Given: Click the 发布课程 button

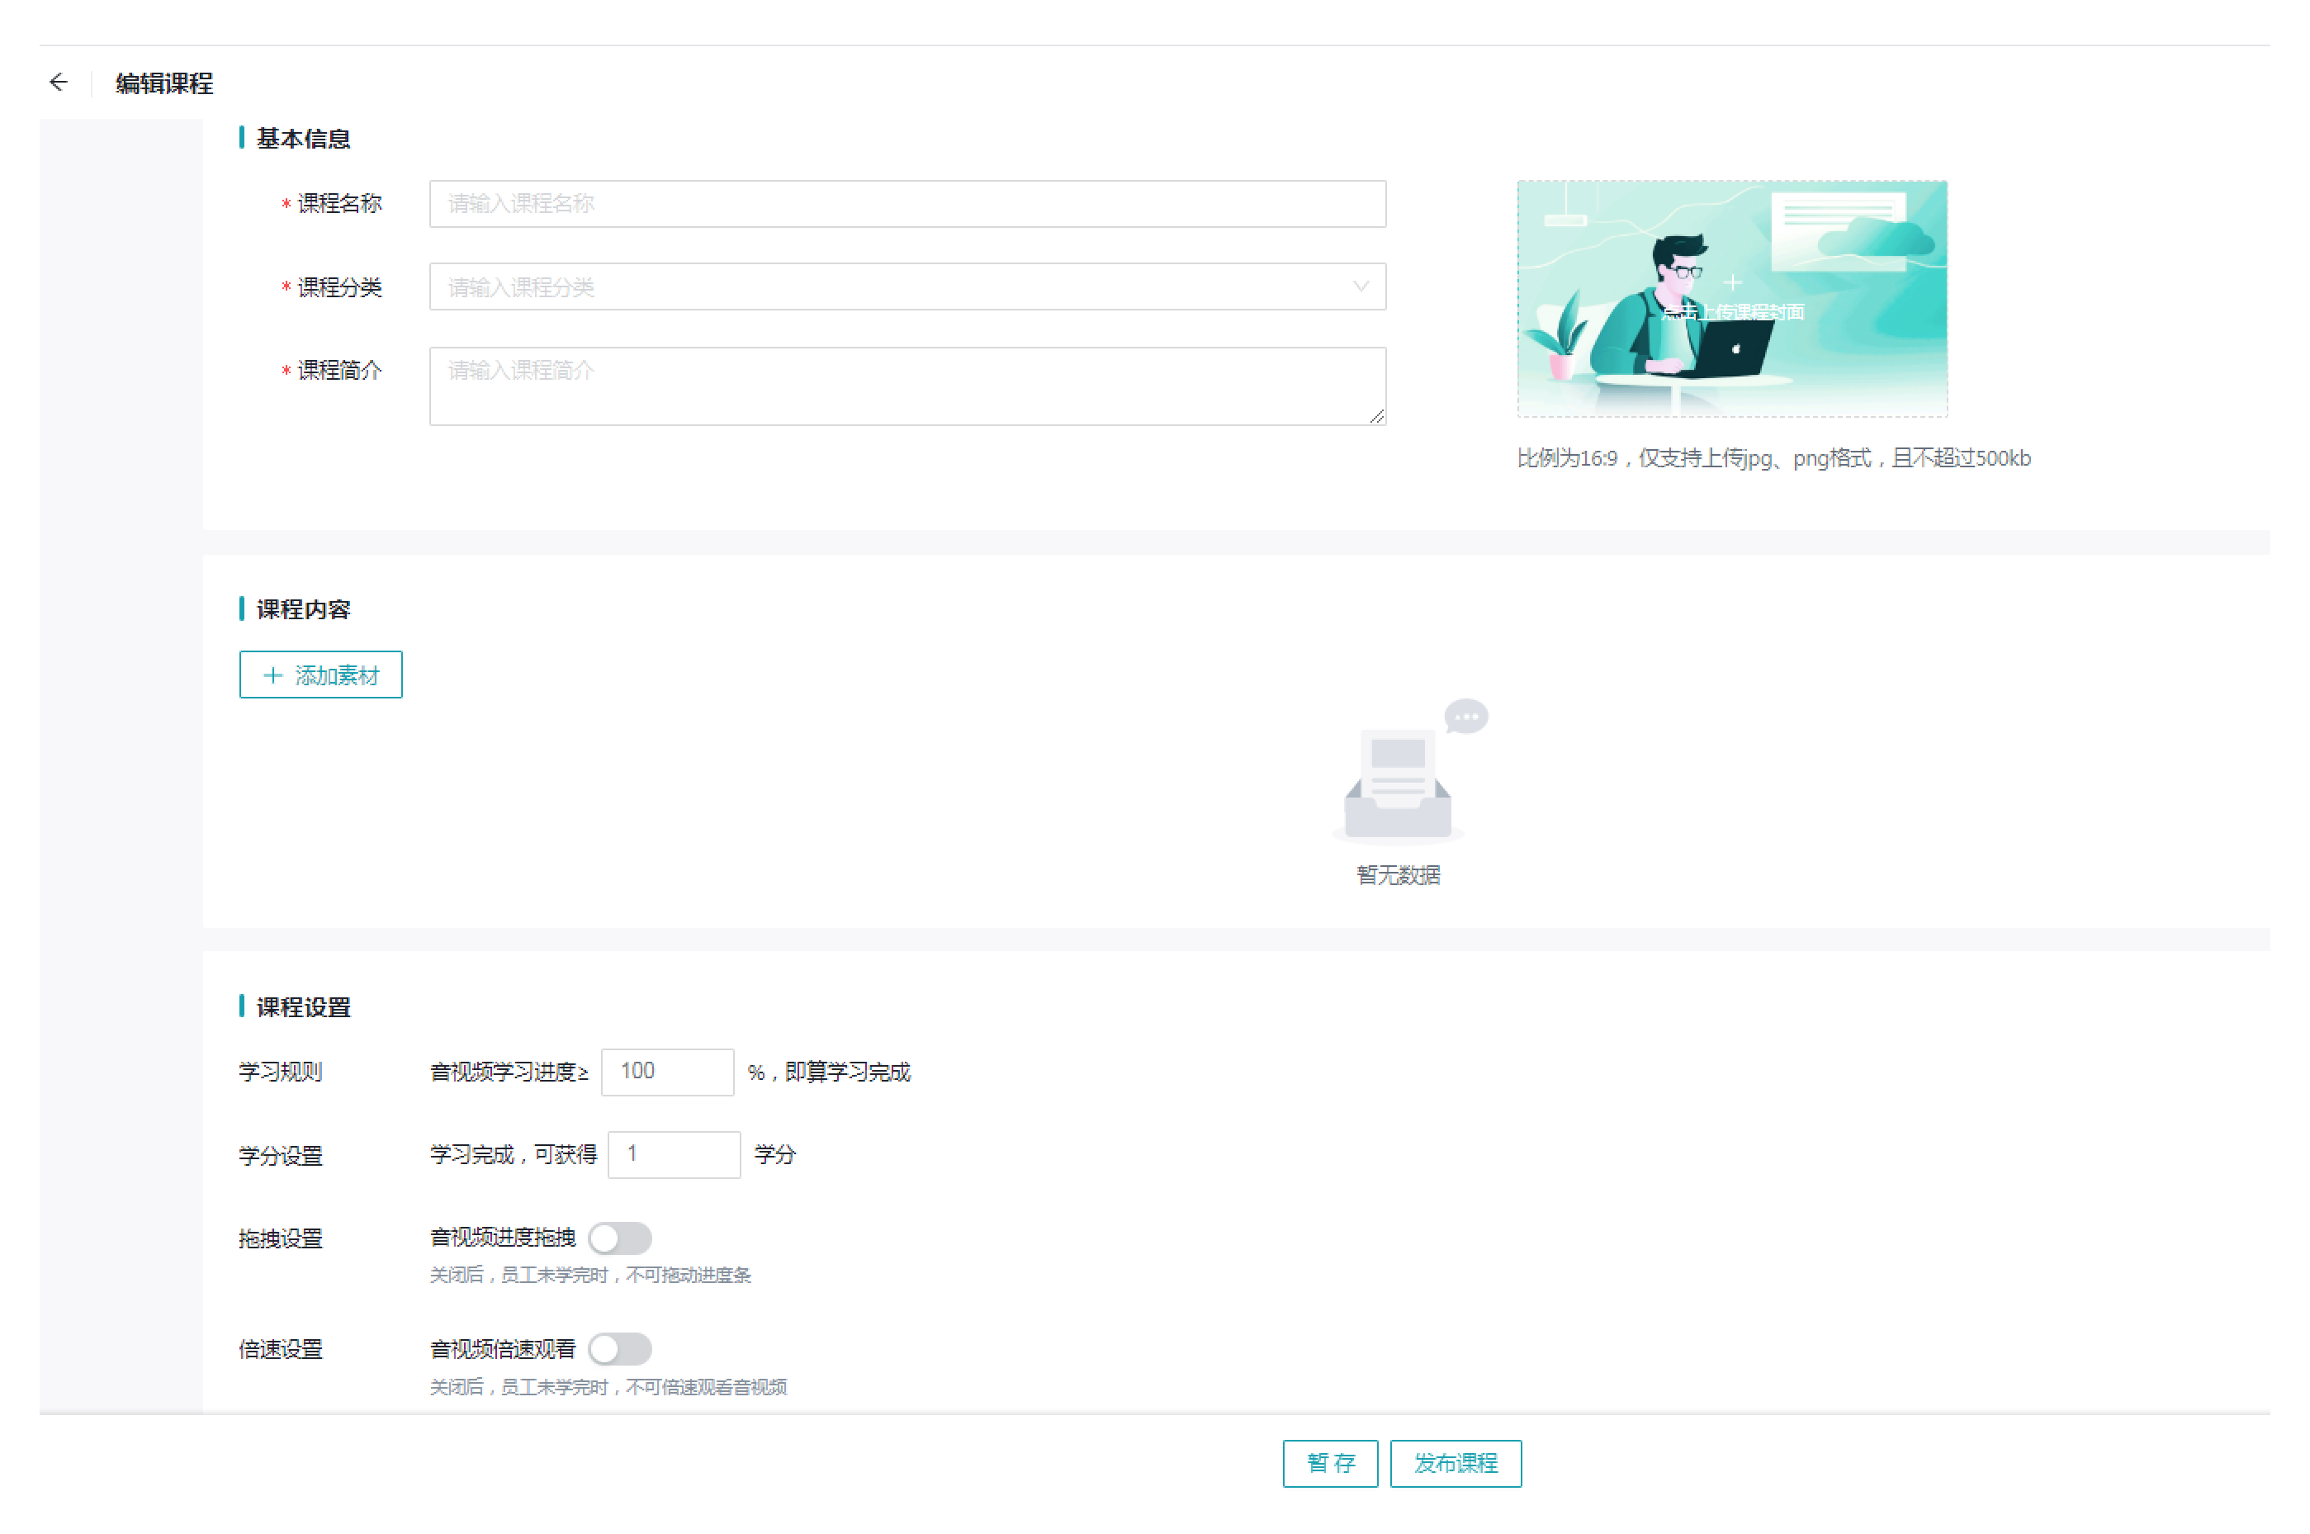Looking at the screenshot, I should coord(1456,1464).
